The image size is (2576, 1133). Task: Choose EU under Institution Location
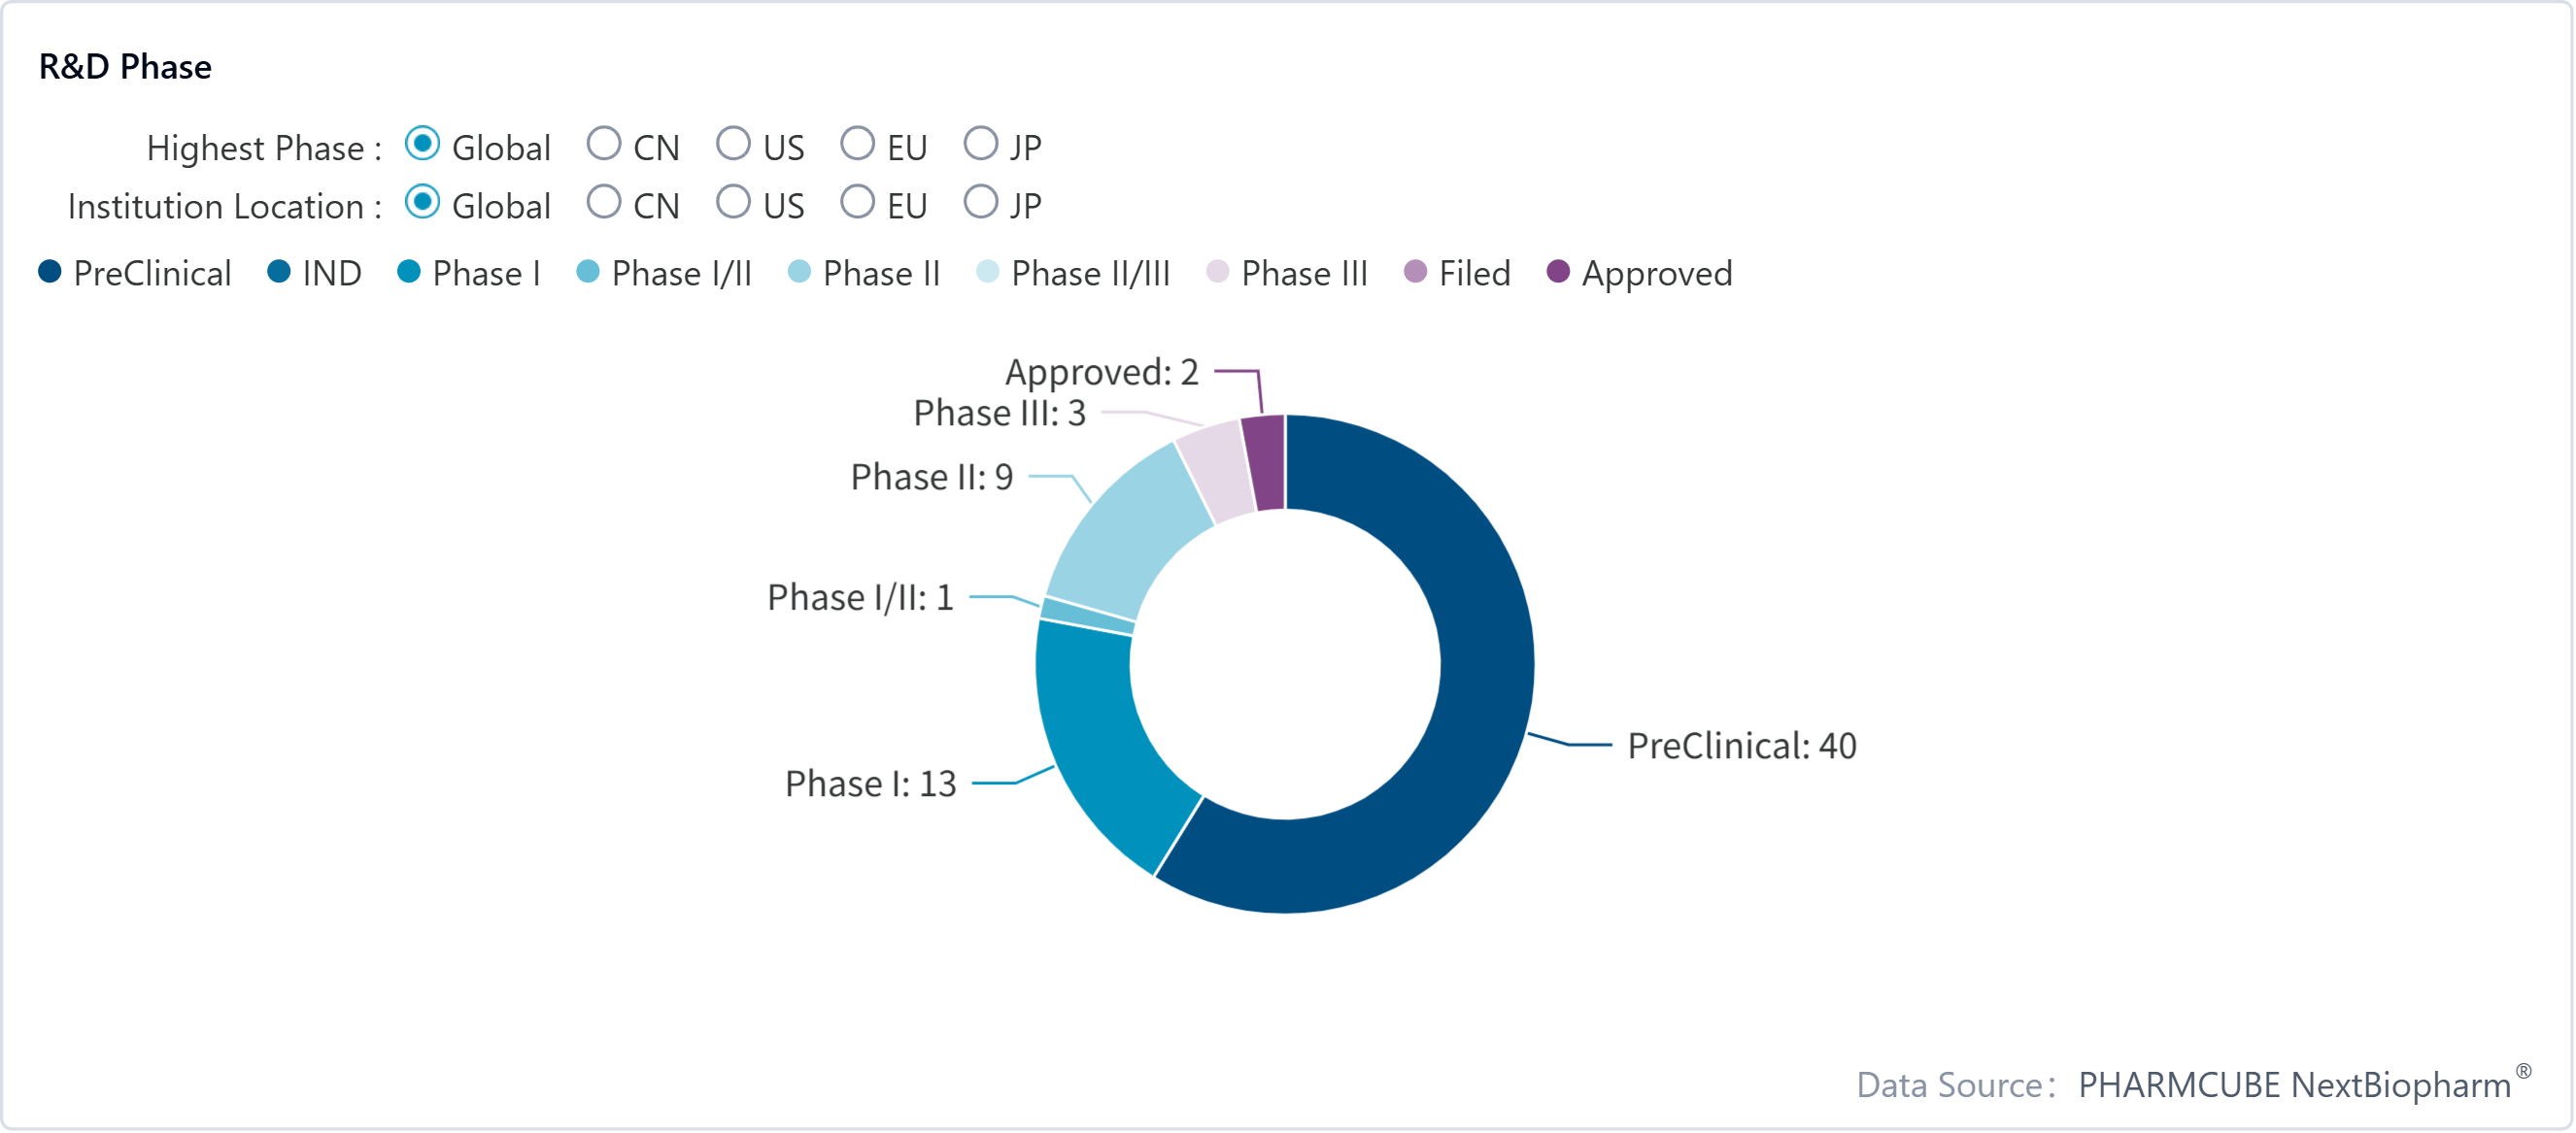click(857, 203)
